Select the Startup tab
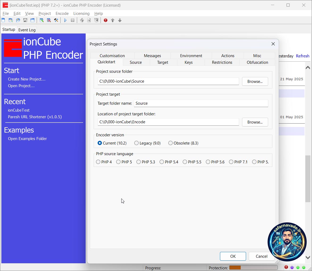312x271 pixels. tap(9, 29)
